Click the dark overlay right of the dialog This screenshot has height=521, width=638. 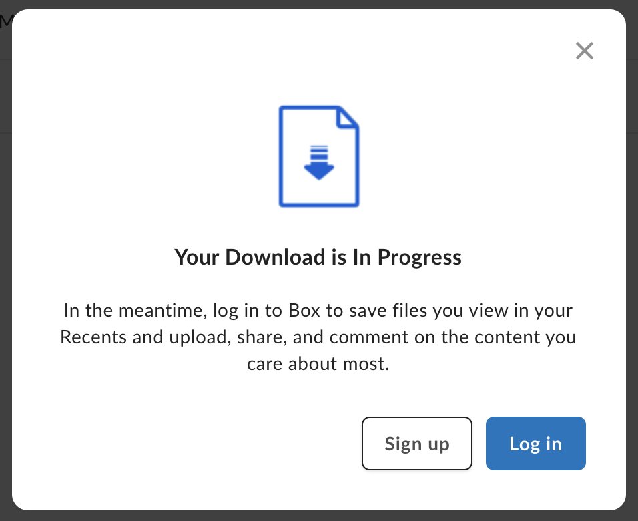click(x=632, y=285)
